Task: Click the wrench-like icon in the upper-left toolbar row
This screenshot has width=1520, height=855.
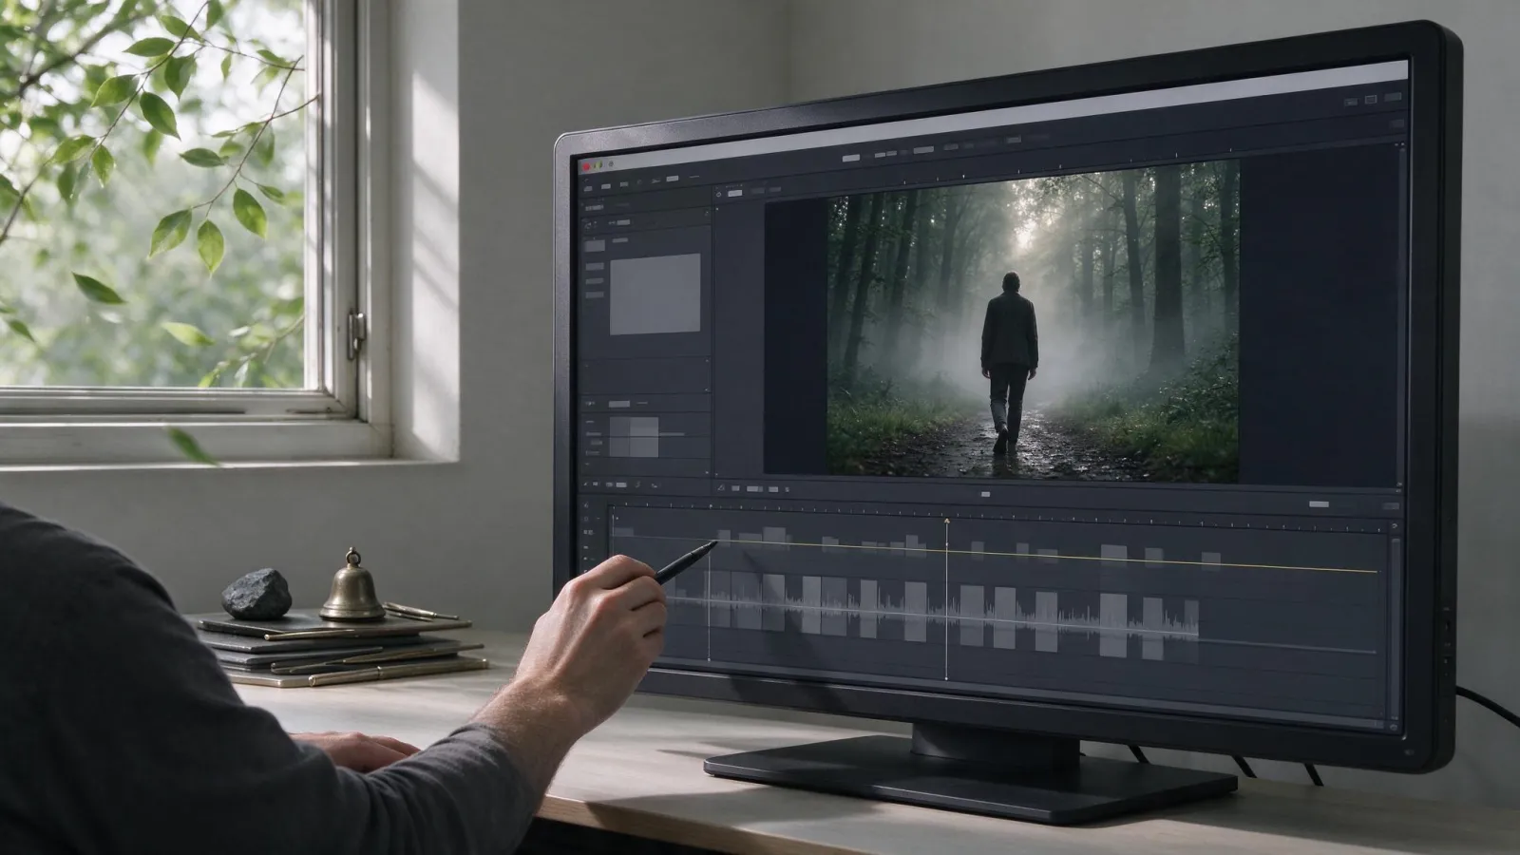Action: point(655,181)
